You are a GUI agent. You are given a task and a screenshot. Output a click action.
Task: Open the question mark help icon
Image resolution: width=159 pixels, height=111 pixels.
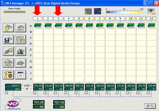point(8,75)
